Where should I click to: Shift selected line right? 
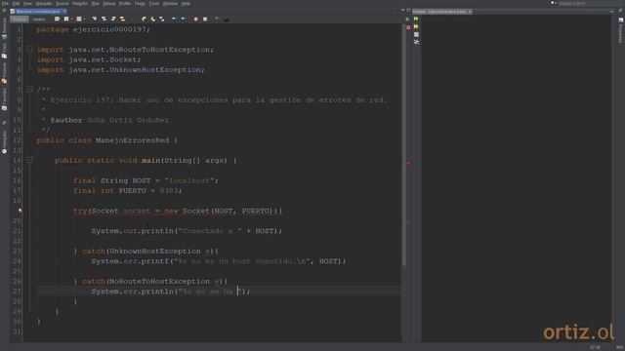coord(183,19)
